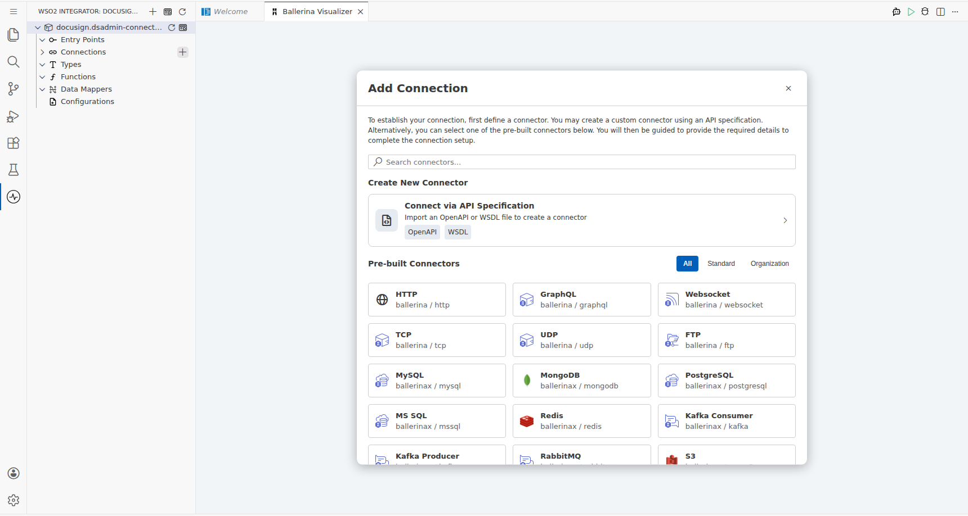Viewport: 968px width, 516px height.
Task: Expand the Connections tree node
Action: point(42,52)
